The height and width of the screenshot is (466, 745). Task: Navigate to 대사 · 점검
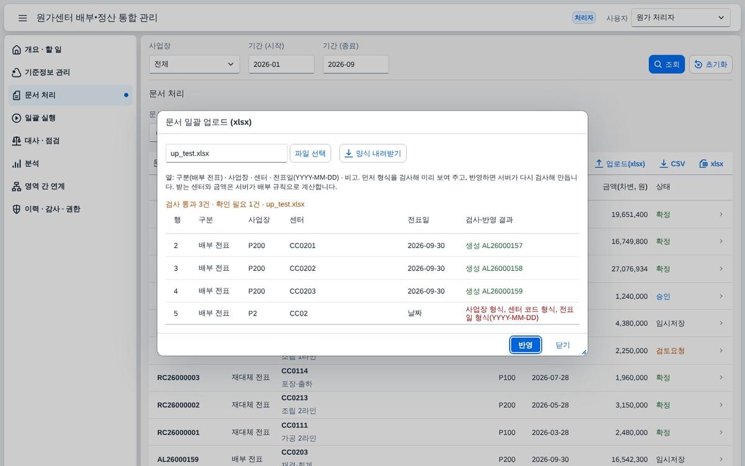coord(71,141)
